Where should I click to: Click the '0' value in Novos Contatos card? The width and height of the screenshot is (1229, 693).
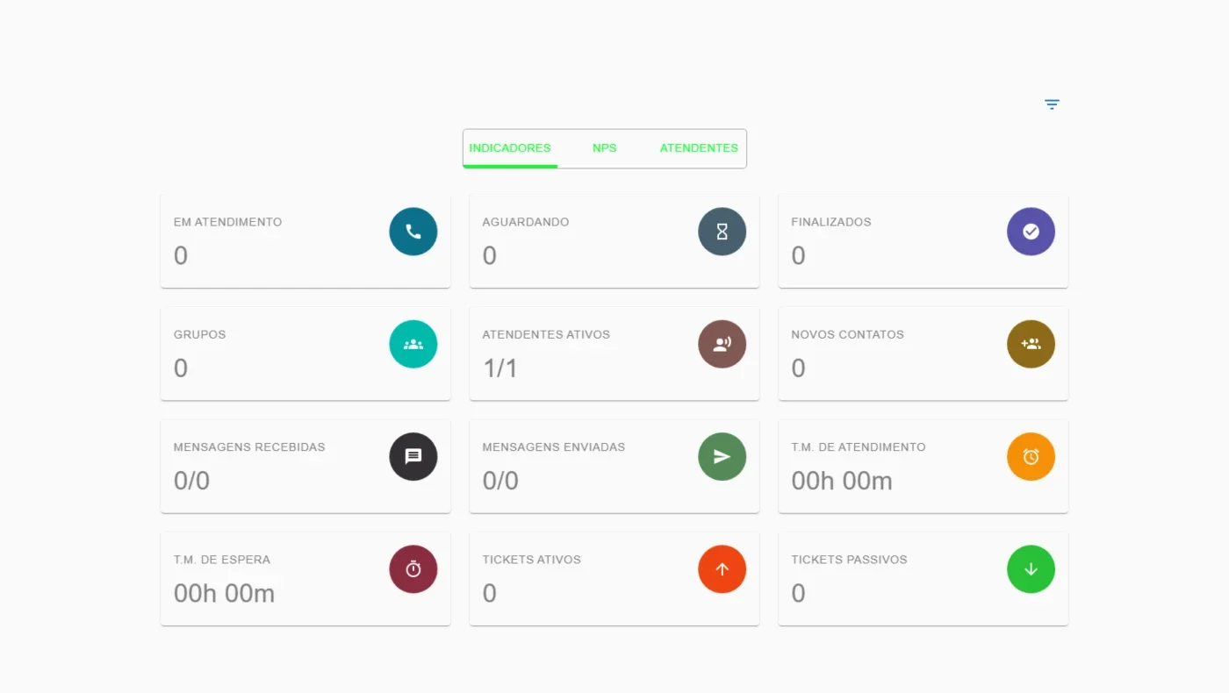798,368
